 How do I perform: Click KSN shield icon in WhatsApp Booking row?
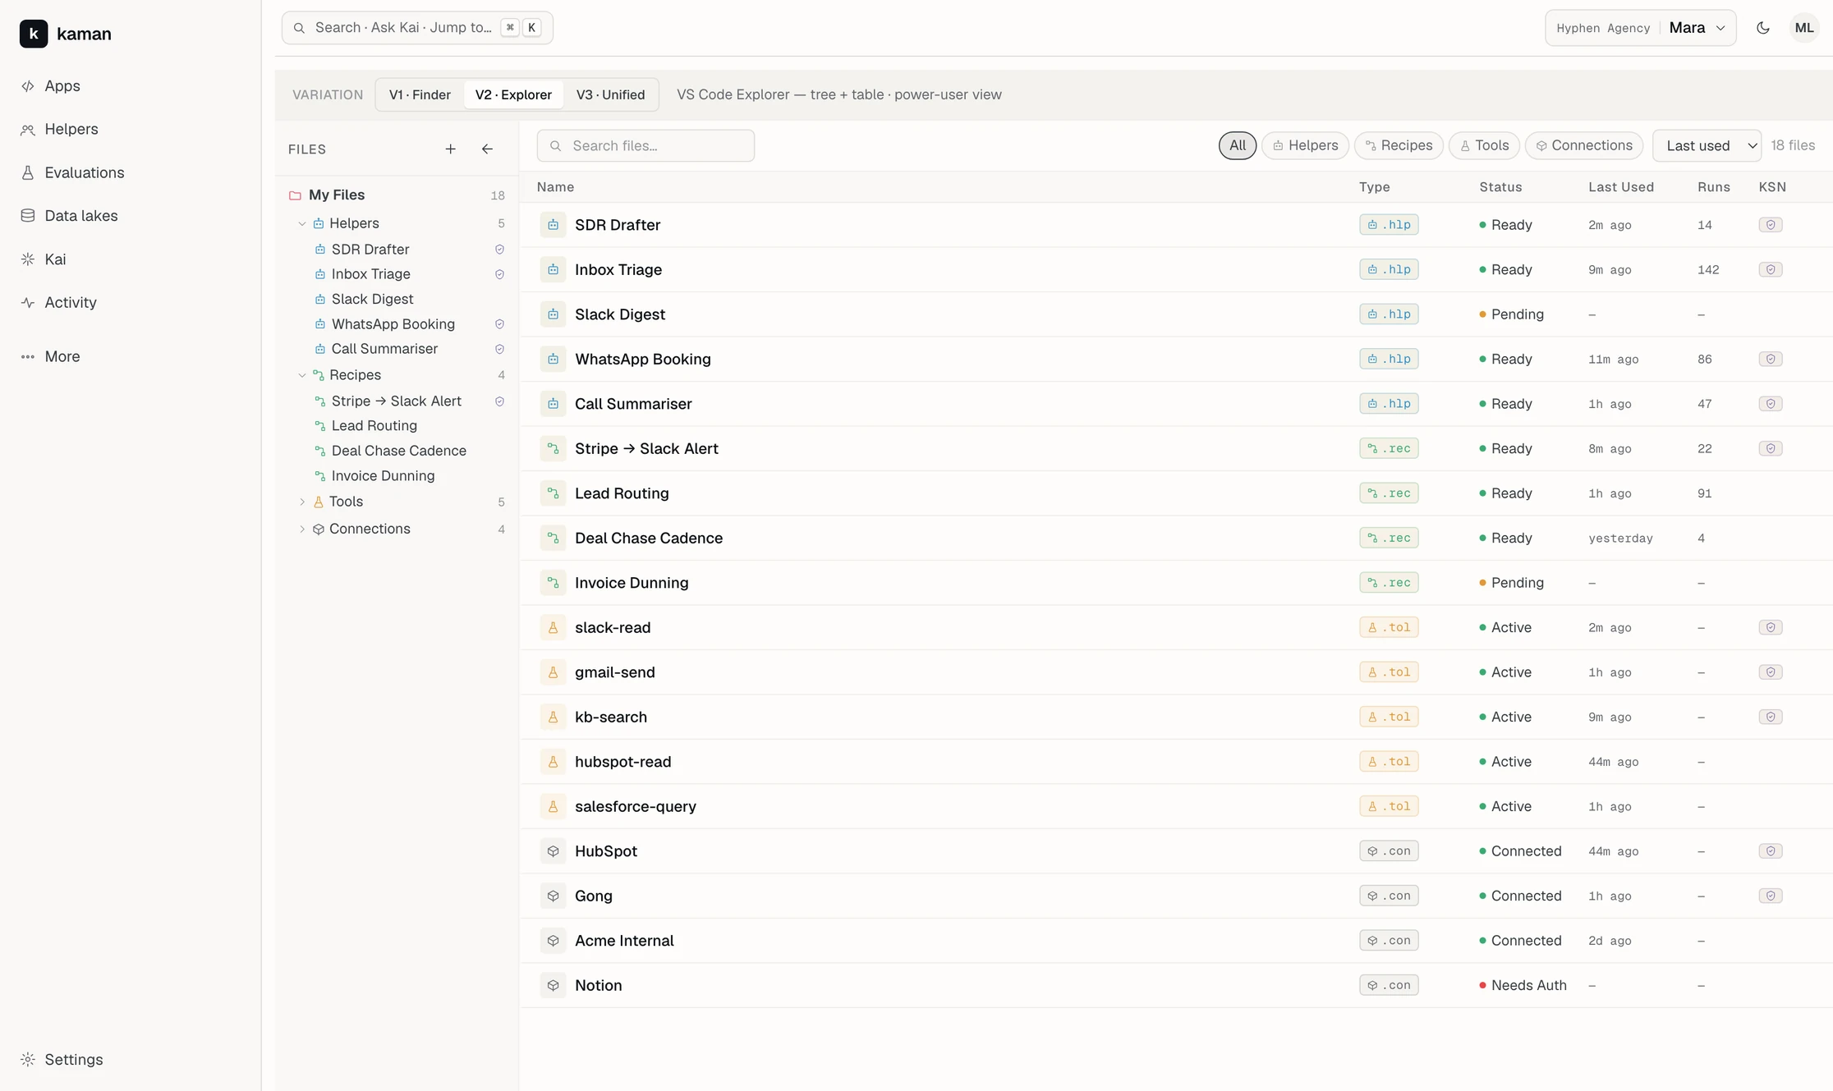click(x=1770, y=360)
